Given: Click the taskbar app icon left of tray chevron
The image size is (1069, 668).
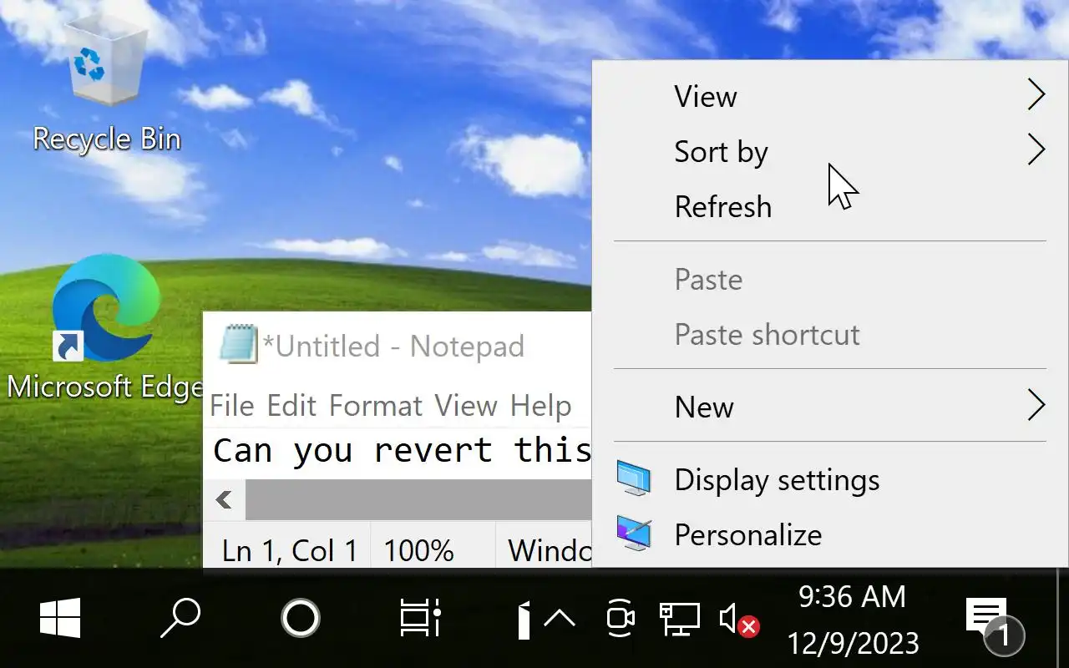Looking at the screenshot, I should (524, 620).
